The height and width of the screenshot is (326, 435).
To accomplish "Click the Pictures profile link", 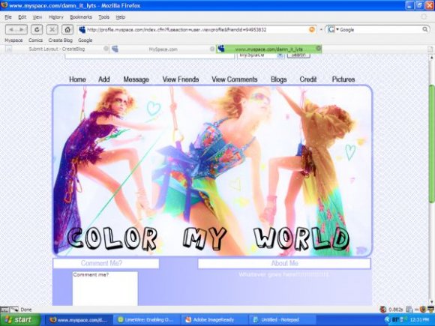I will click(x=343, y=79).
